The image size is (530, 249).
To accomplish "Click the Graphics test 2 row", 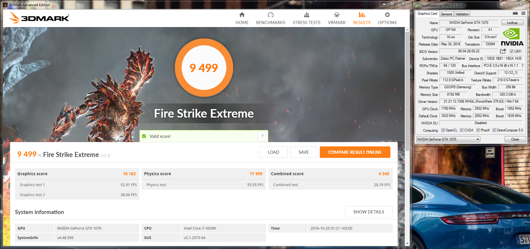I will [77, 195].
